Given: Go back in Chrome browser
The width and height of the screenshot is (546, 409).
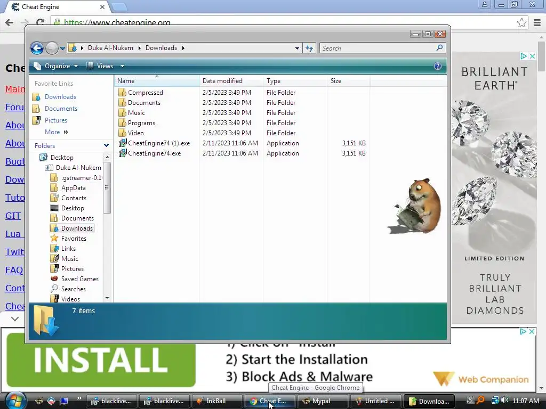Looking at the screenshot, I should click(10, 22).
